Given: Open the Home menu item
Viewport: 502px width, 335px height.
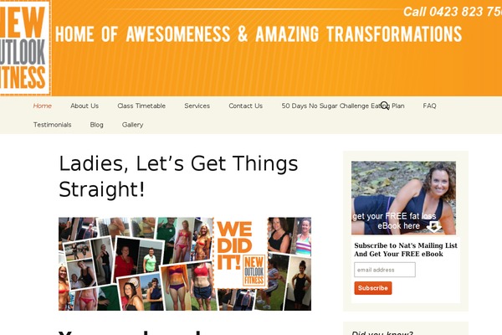Looking at the screenshot, I should pyautogui.click(x=43, y=106).
